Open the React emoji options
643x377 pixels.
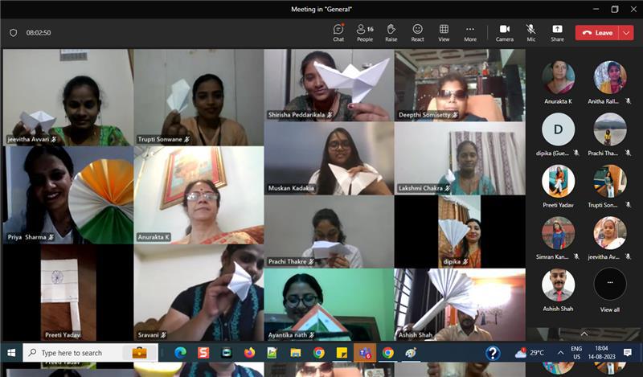tap(417, 32)
